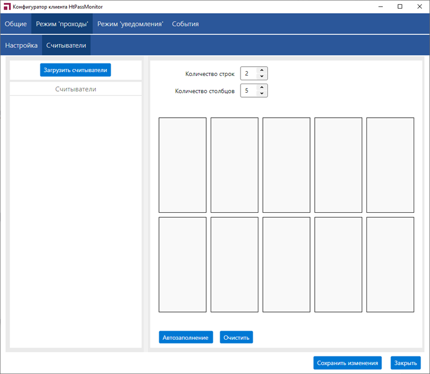Click the 'Автозаполнение' button

[186, 338]
